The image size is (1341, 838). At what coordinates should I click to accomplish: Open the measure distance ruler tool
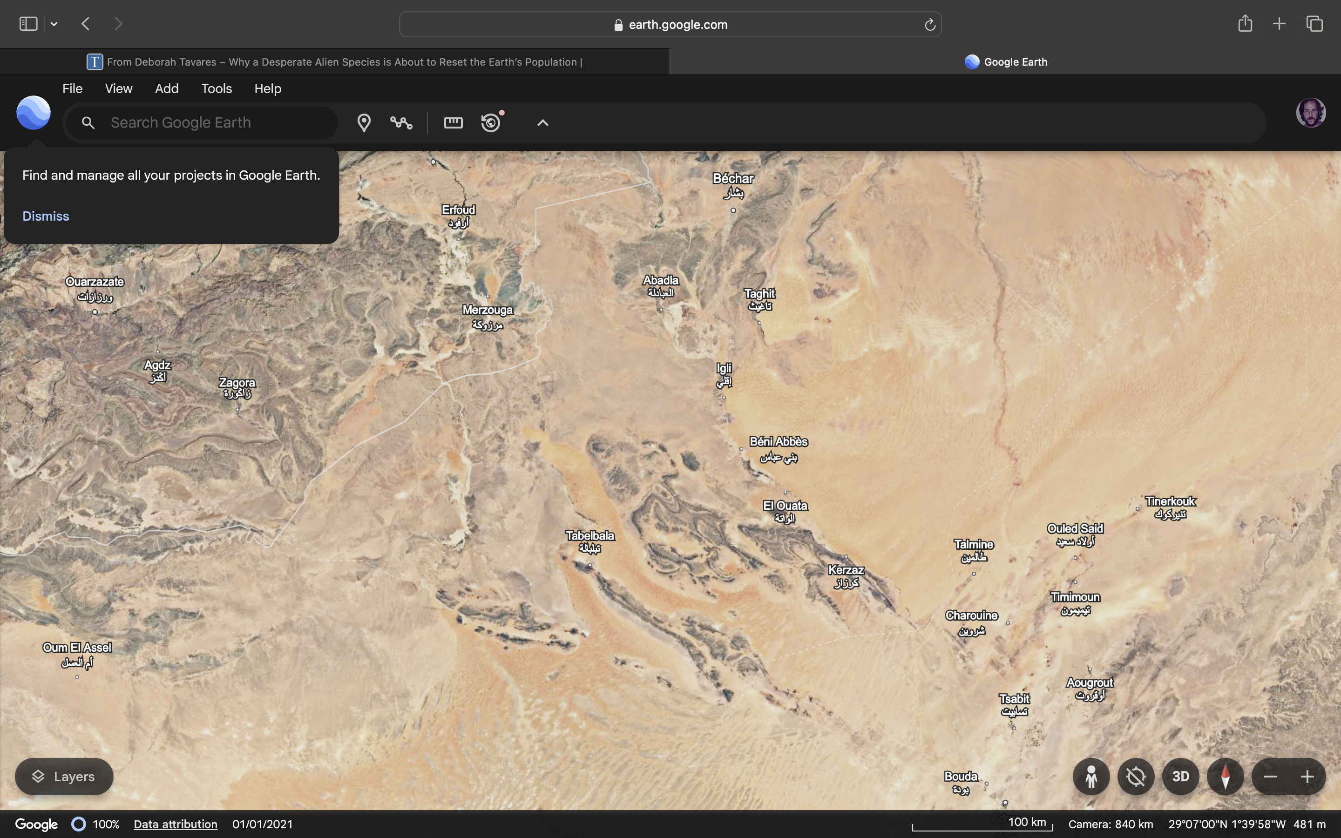(x=453, y=122)
